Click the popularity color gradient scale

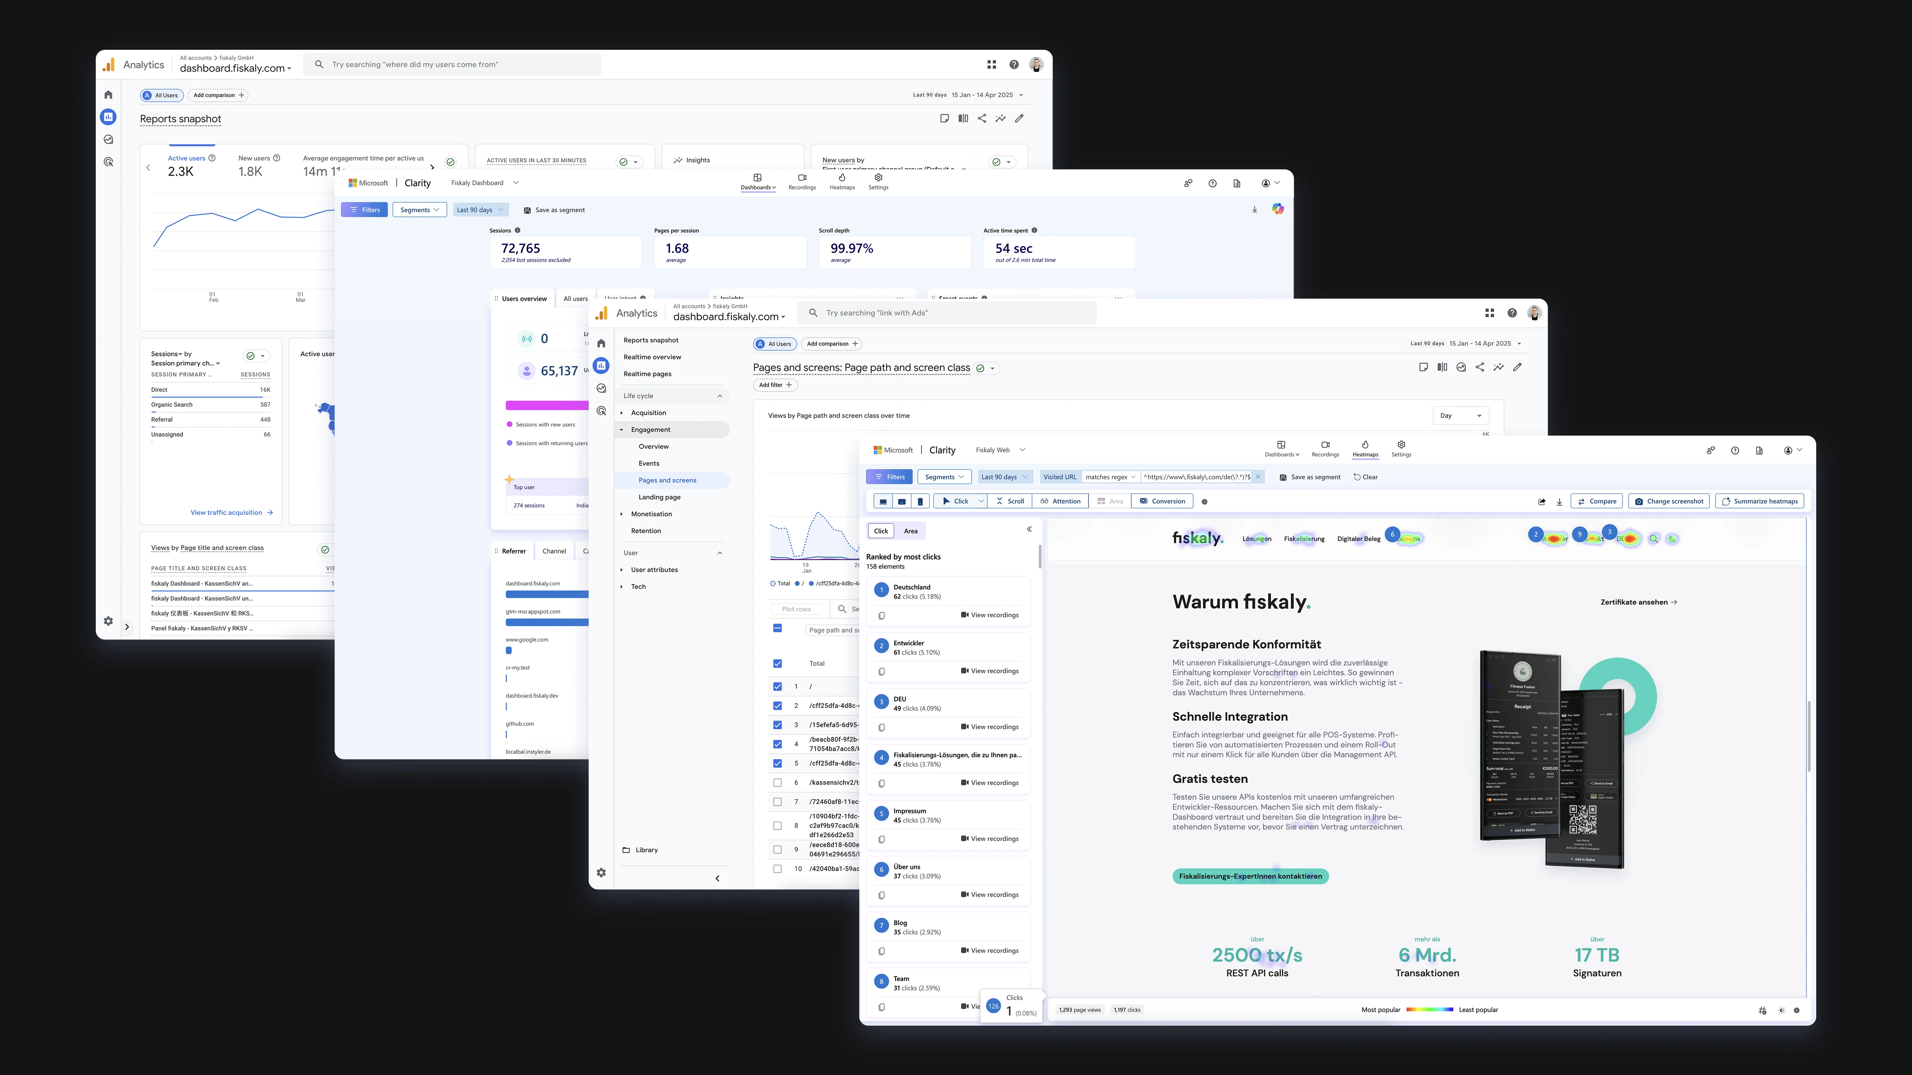click(1429, 1010)
